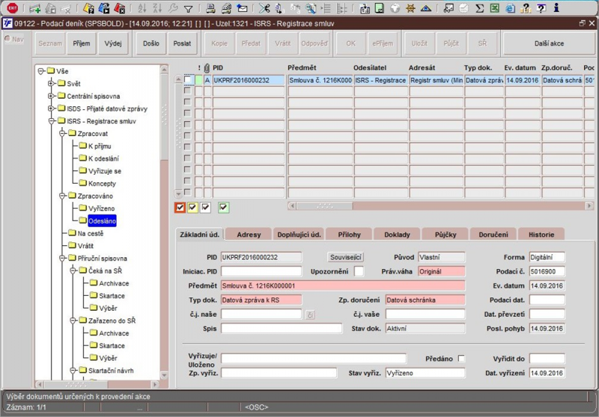Click the filter funnel icon
599x417 pixels.
pos(188,9)
